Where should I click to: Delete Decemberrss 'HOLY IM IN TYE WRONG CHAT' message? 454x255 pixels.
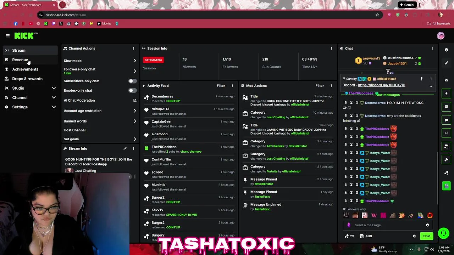[346, 103]
